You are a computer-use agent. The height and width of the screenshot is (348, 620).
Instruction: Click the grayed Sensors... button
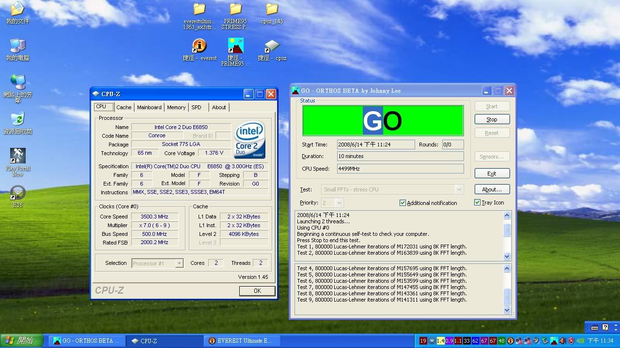(492, 157)
